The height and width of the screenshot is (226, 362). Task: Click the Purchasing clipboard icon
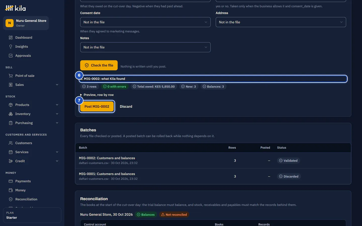11,123
